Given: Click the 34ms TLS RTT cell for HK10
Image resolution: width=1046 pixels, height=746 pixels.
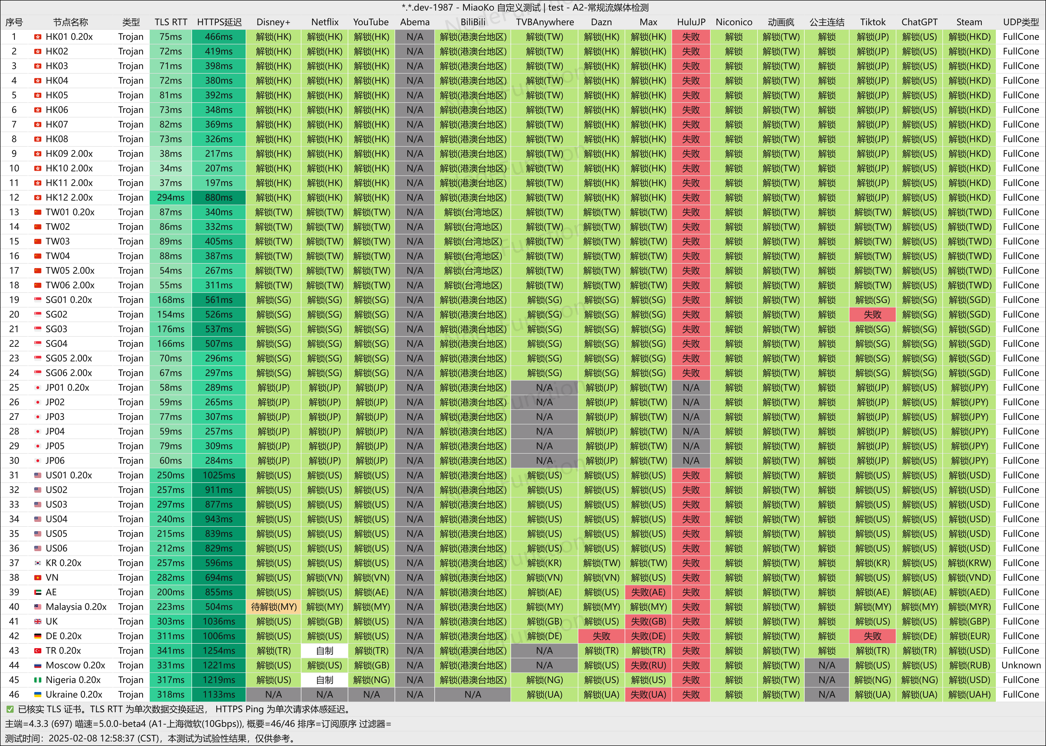Looking at the screenshot, I should pyautogui.click(x=171, y=168).
